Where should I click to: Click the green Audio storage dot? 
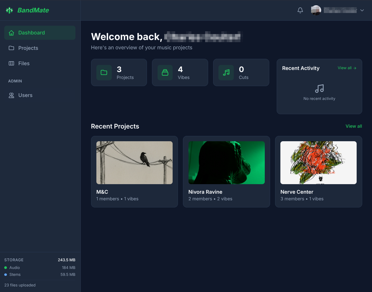6,268
